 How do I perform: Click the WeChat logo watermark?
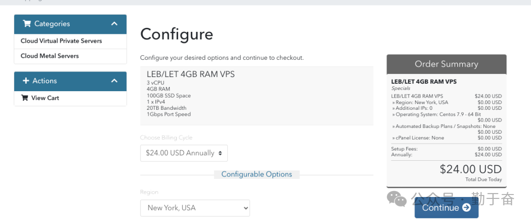click(x=397, y=199)
